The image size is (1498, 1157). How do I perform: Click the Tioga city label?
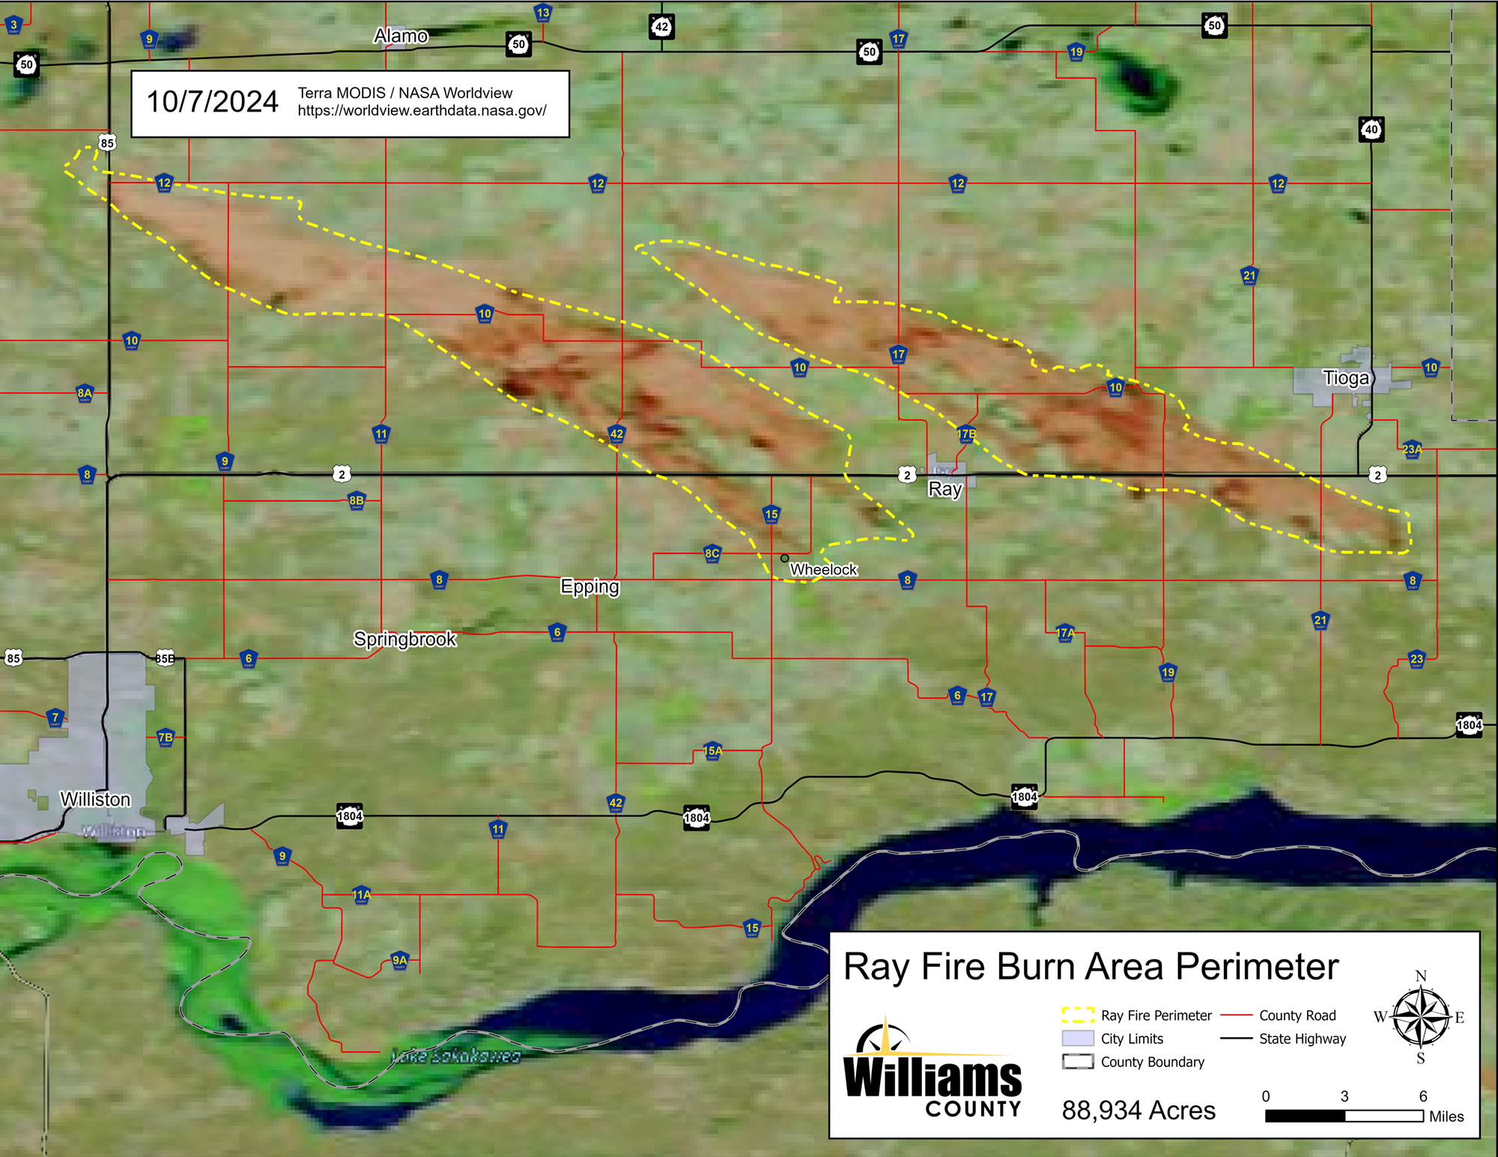click(1346, 378)
